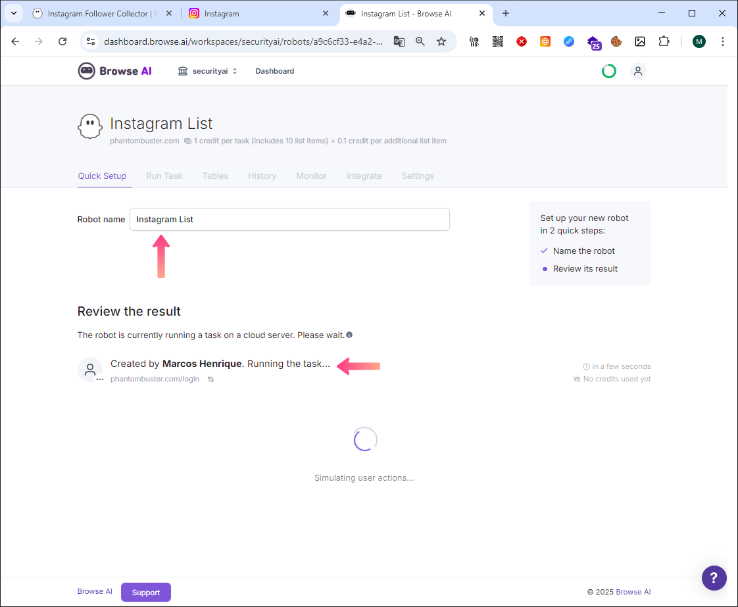Screen dimensions: 738x607
Task: Go back to the previous page
Action: [15, 41]
